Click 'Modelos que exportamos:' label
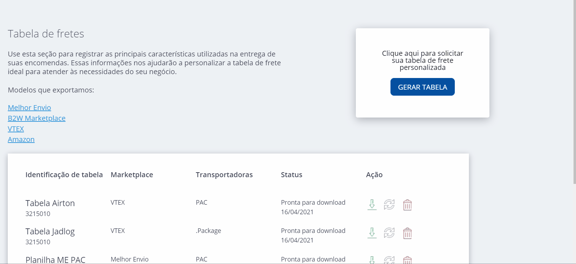Image resolution: width=576 pixels, height=264 pixels. click(51, 90)
